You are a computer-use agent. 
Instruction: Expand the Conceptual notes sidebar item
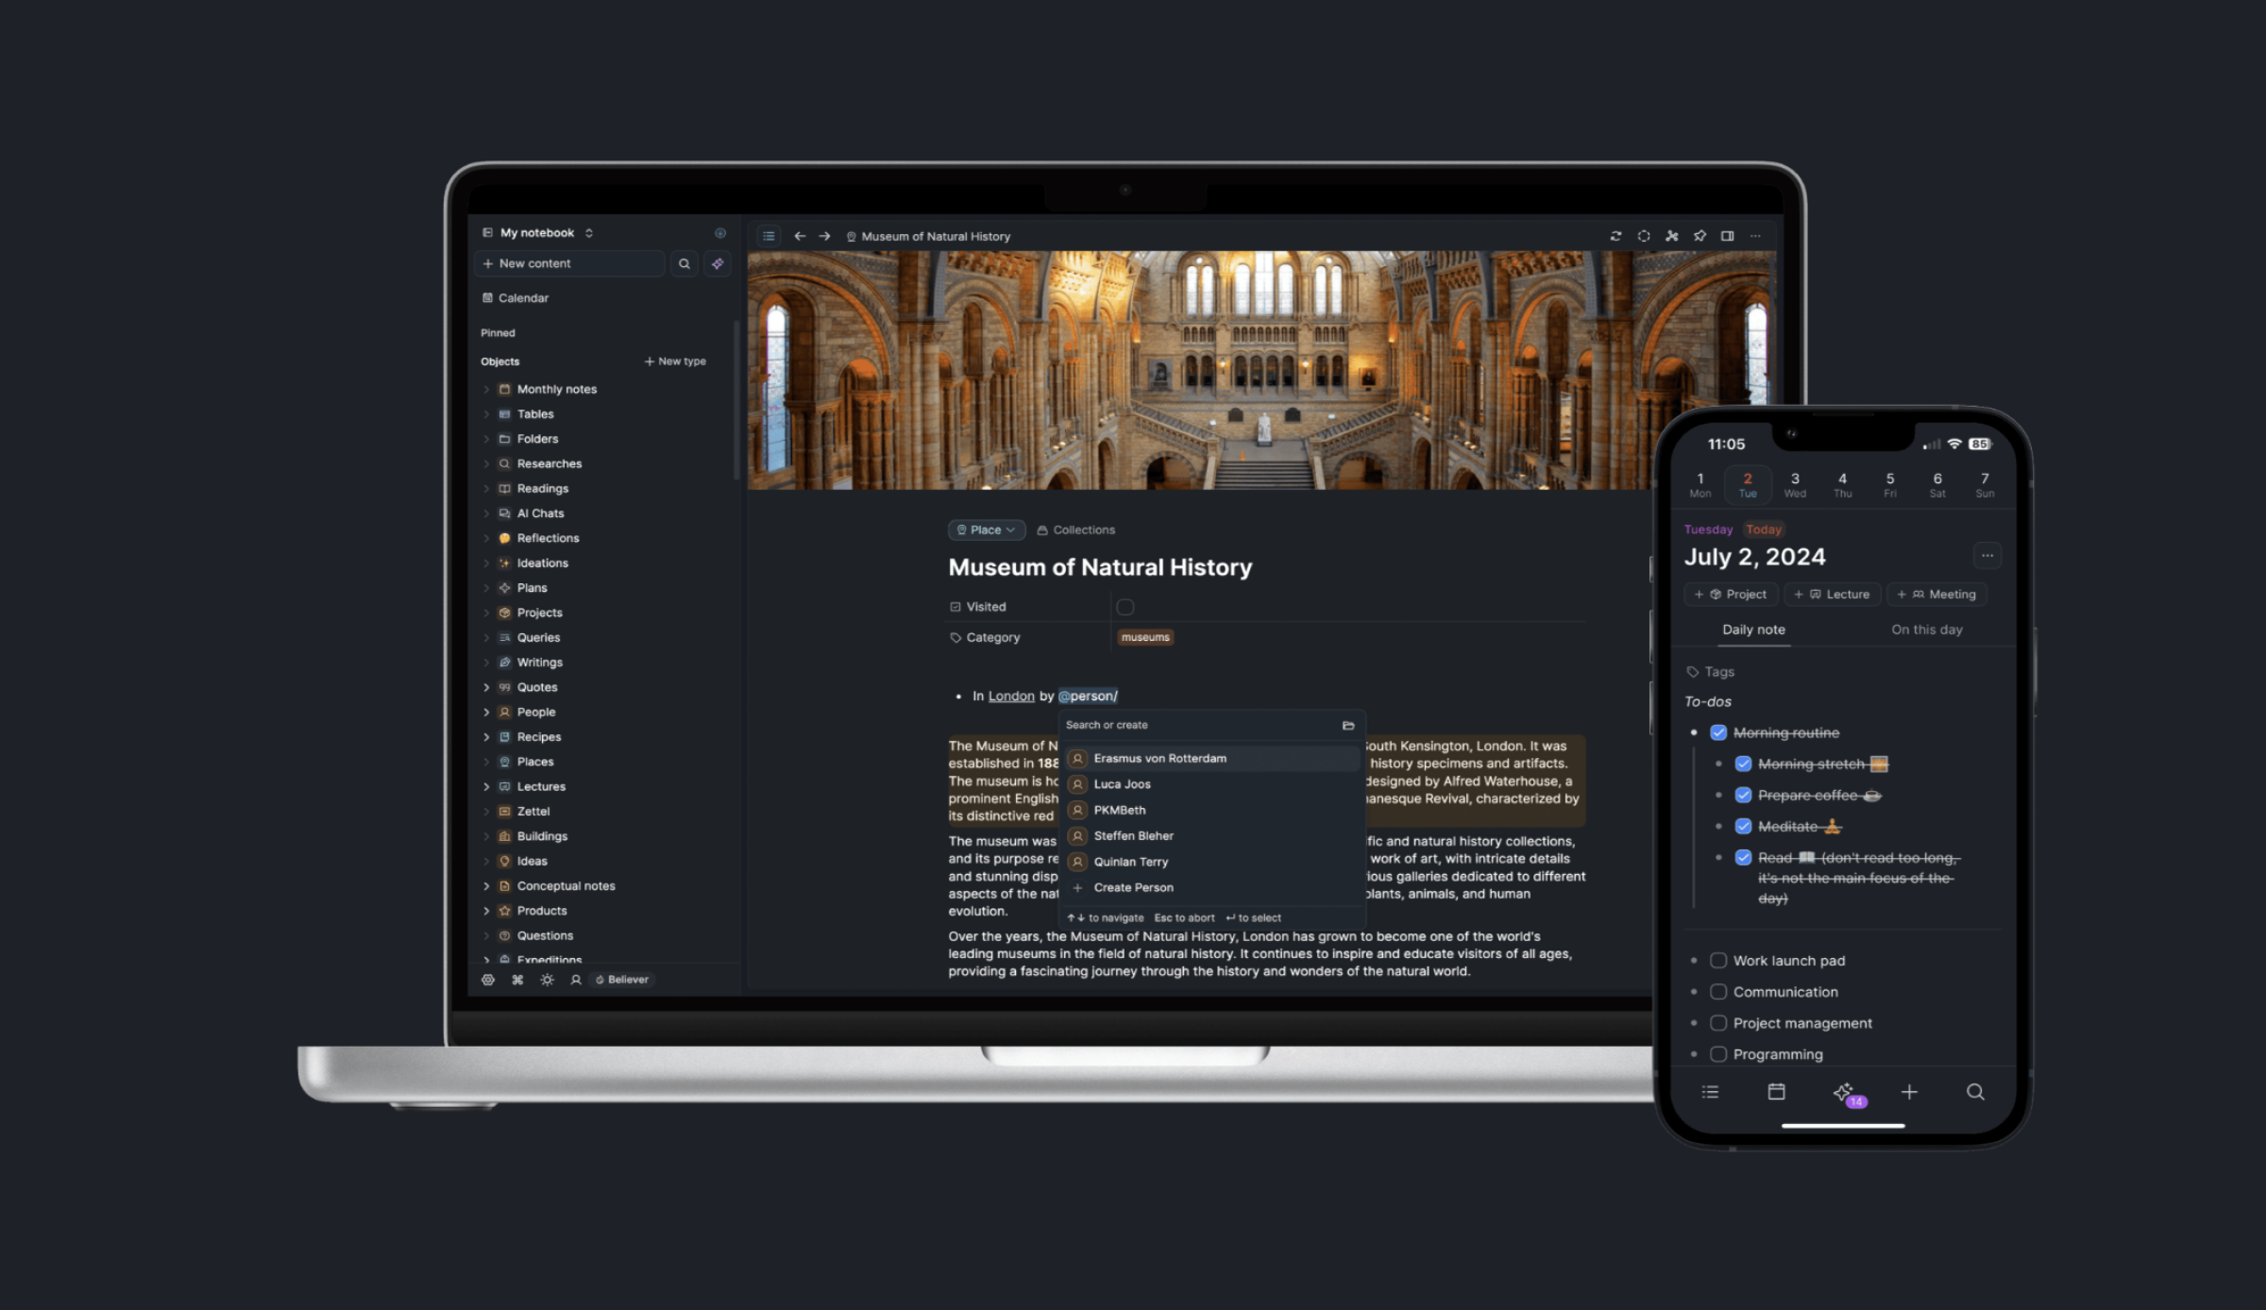point(485,884)
